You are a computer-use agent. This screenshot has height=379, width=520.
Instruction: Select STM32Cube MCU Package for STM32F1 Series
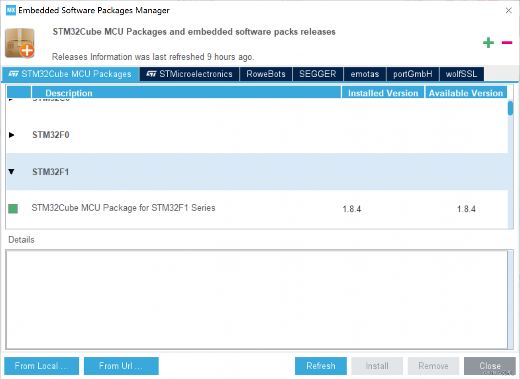(x=123, y=208)
